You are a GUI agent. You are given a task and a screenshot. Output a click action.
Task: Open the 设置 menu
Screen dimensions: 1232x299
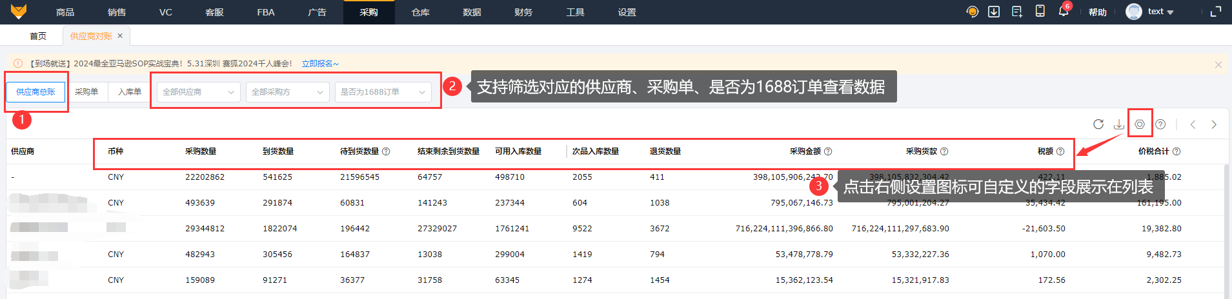(627, 12)
